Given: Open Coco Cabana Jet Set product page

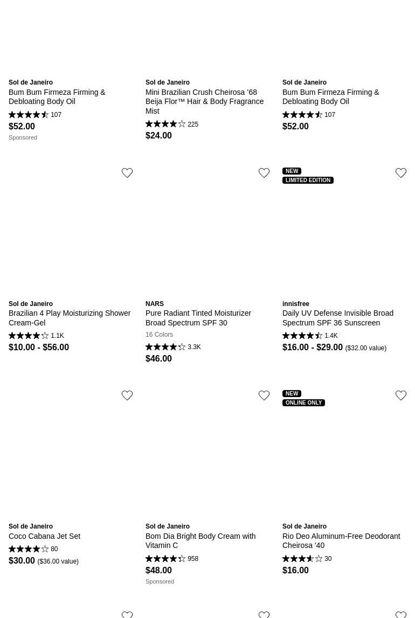Looking at the screenshot, I should (44, 536).
